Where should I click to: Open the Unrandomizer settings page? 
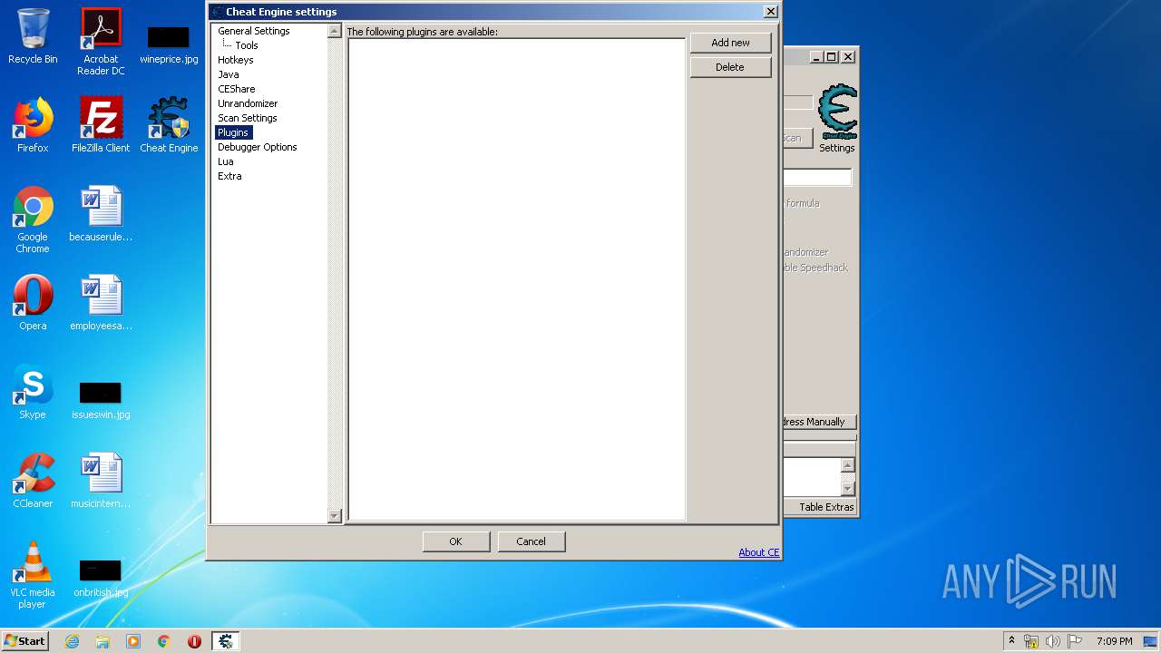click(x=248, y=103)
